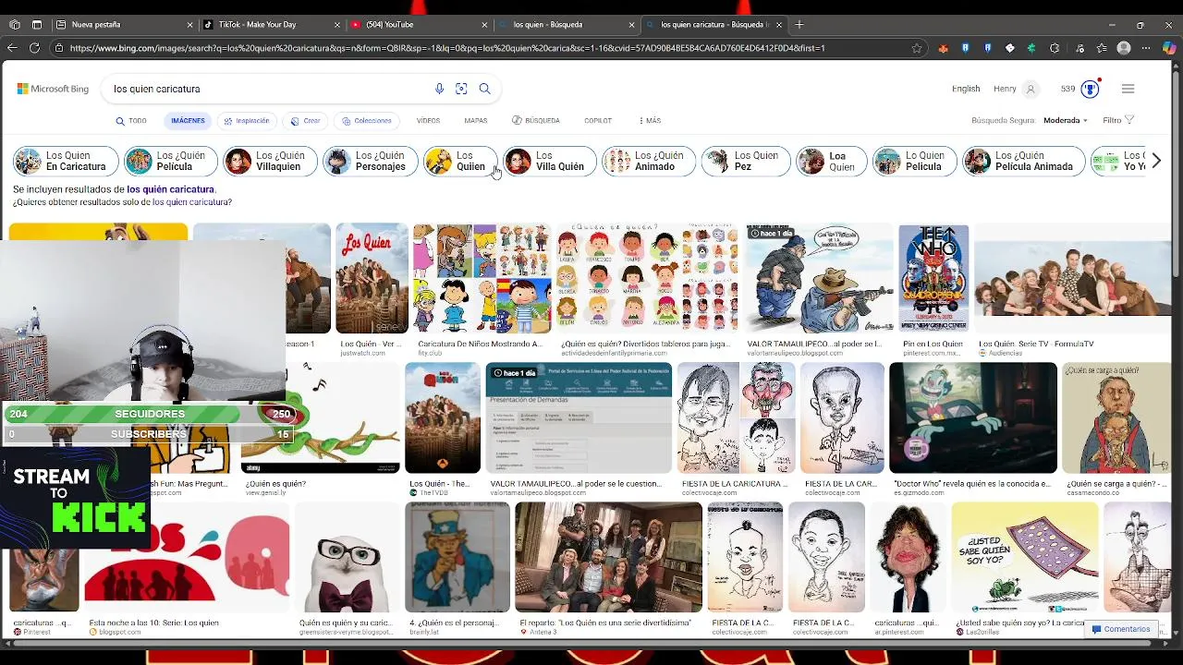Screen dimensions: 1183x665
Task: Select Los ¿Quién Villaquien chip
Action: pos(268,162)
